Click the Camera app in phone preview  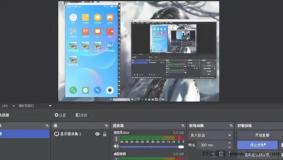pos(110,90)
